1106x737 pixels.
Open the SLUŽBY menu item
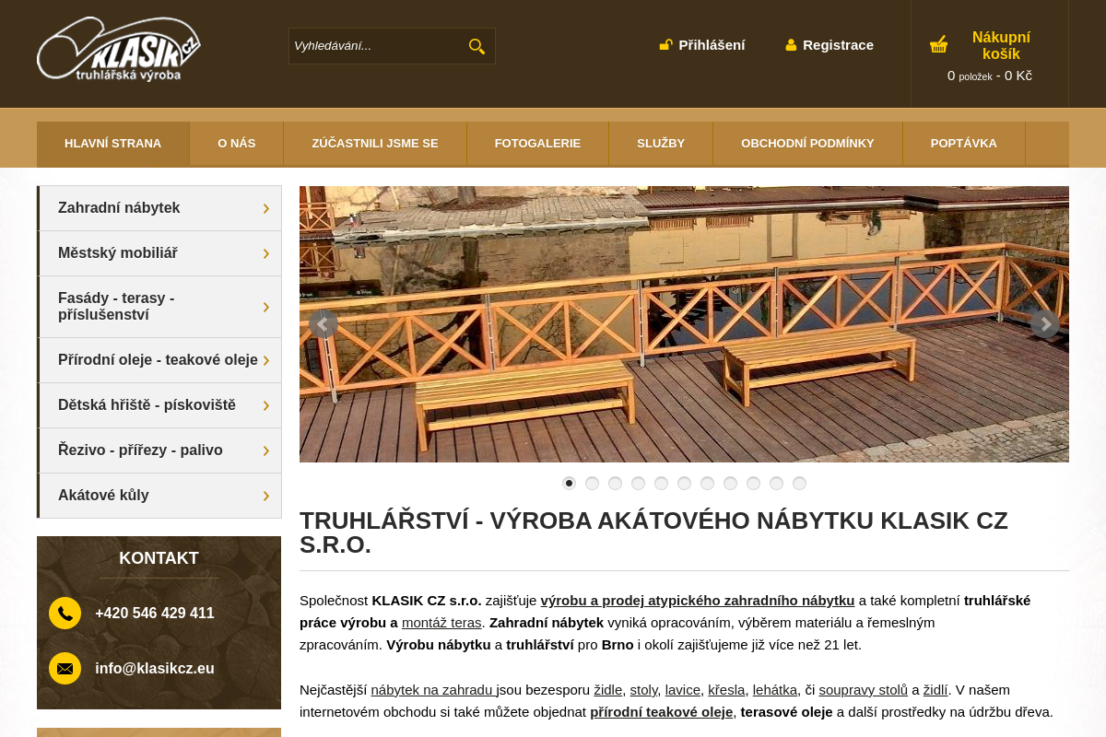(x=661, y=143)
